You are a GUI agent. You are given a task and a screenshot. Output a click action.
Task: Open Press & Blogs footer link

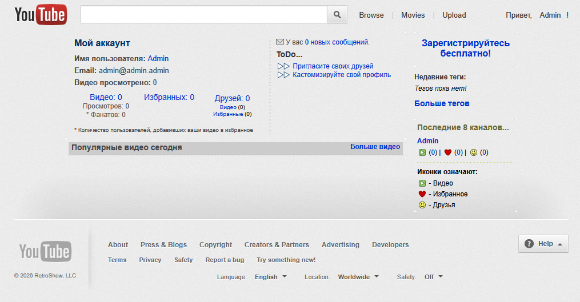[163, 245]
